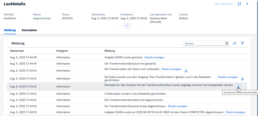Screen dimensions: 258x116
Task: Download details for data transformation preparation row
Action: coord(186,71)
